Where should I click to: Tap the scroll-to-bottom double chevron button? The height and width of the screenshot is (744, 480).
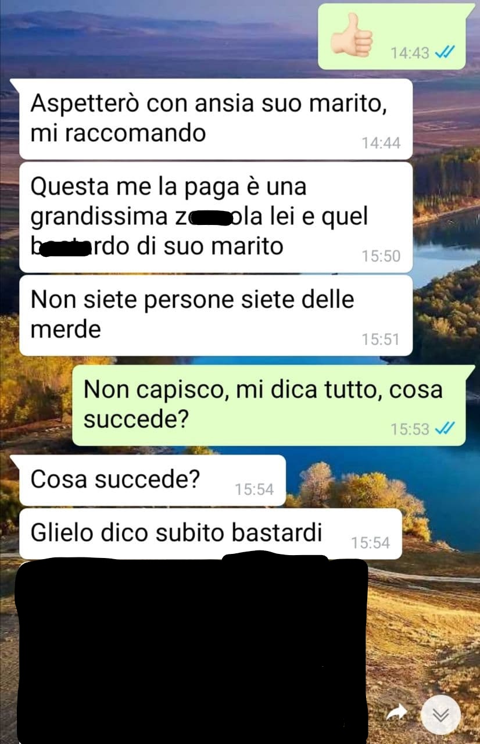[x=441, y=714]
